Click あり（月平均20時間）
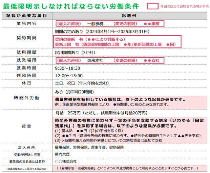This screenshot has width=210, height=173. 74,92
